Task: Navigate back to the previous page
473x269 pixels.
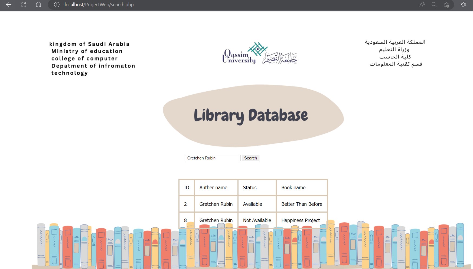Action: 8,5
